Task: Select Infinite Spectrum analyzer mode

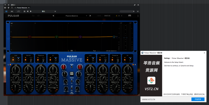Action: (x=111, y=50)
